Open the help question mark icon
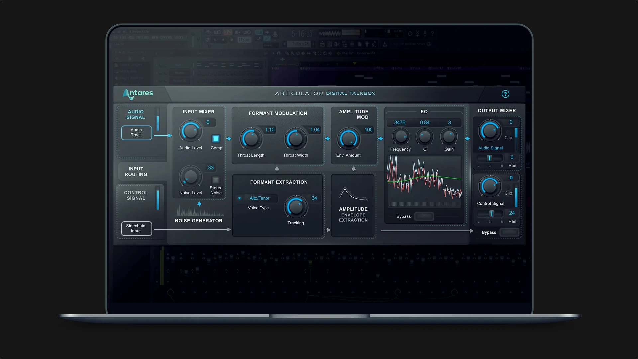This screenshot has width=638, height=359. (505, 94)
